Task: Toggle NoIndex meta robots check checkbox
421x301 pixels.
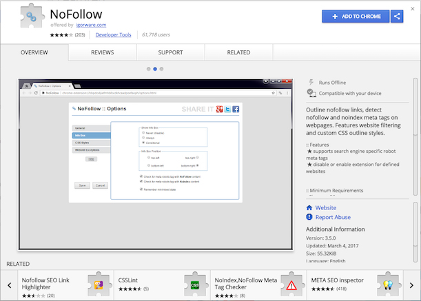Action: (x=141, y=181)
